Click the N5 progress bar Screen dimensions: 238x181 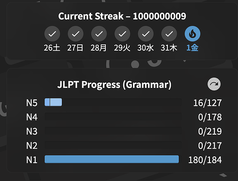[x=113, y=102]
